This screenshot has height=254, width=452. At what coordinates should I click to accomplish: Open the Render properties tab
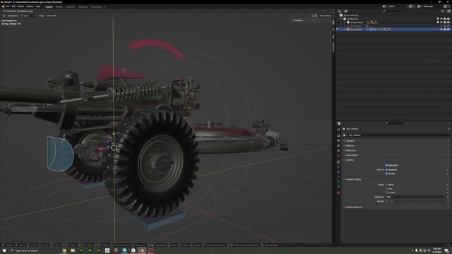[338, 135]
